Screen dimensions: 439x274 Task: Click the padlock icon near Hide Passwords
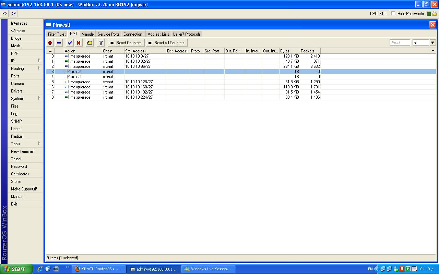tap(434, 14)
